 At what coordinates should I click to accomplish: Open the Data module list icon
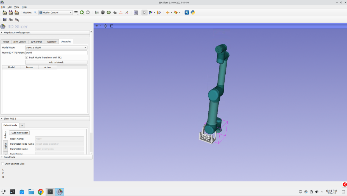(97, 13)
